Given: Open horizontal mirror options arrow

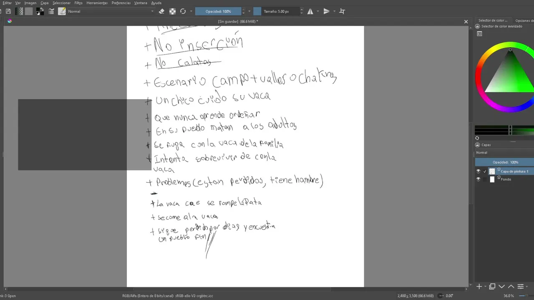Looking at the screenshot, I should [x=318, y=11].
